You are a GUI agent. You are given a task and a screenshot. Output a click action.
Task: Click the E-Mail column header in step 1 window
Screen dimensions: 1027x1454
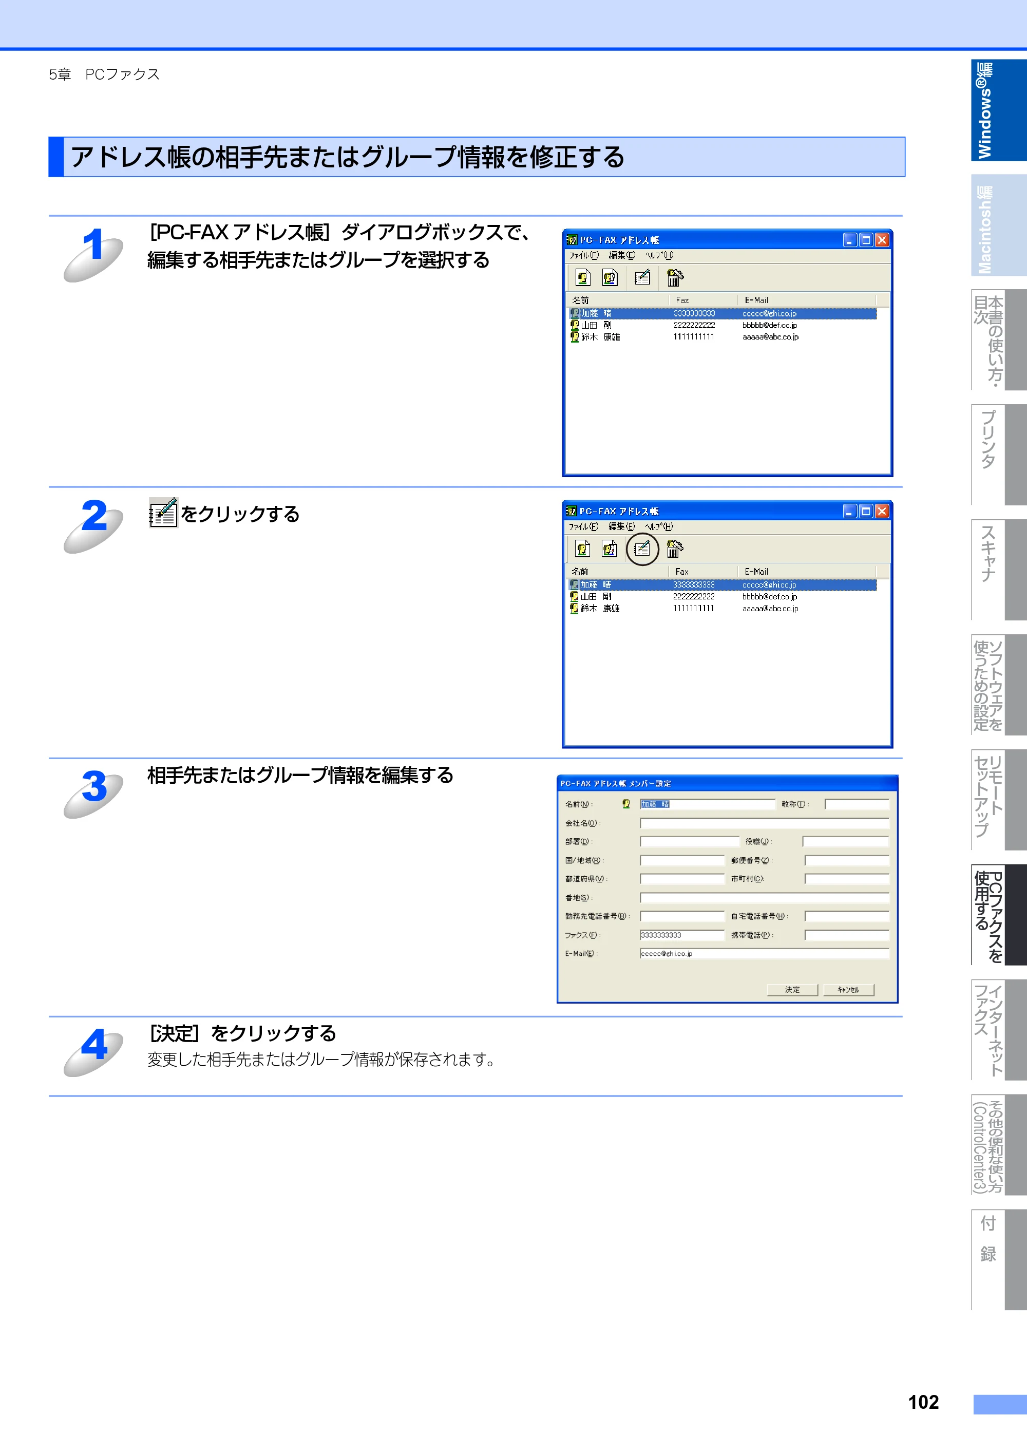(x=807, y=300)
